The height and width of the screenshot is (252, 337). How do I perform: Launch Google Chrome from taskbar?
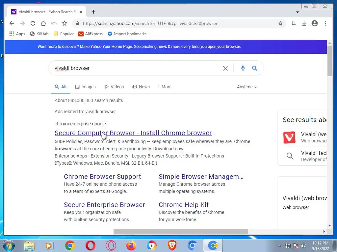point(70,245)
